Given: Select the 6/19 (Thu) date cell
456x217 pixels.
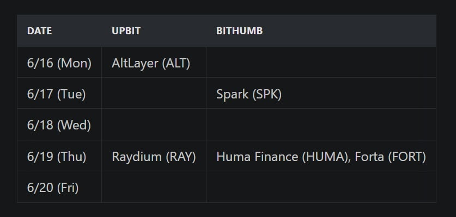Looking at the screenshot, I should pos(59,156).
